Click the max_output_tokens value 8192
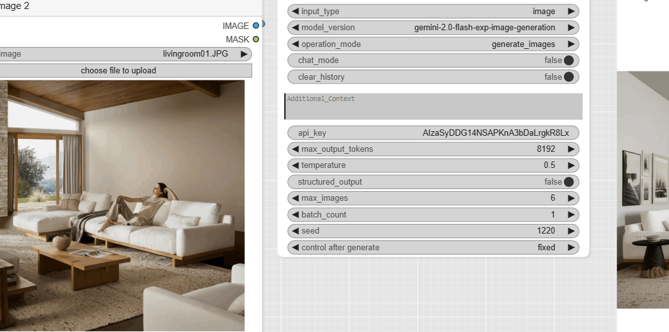Screen dimensions: 669x332 [x=546, y=149]
